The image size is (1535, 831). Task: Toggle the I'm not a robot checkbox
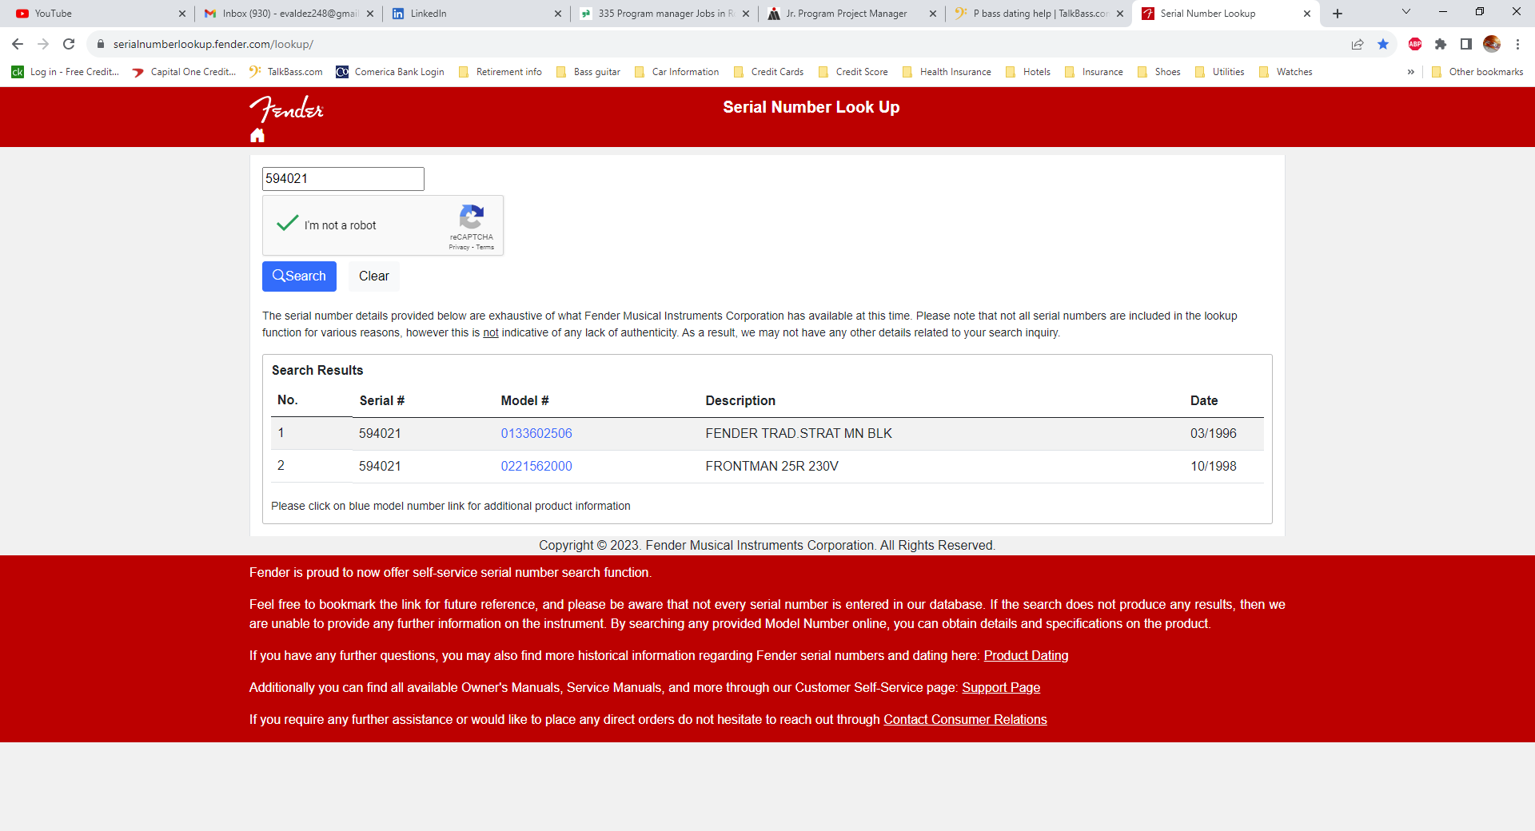288,225
